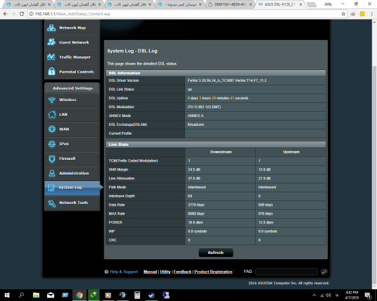Image resolution: width=377 pixels, height=301 pixels.
Task: Click the downstream Interleave Depth 64
Action: click(190, 196)
